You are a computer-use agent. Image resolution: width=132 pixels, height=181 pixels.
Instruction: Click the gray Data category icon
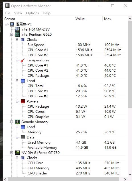point(23,137)
